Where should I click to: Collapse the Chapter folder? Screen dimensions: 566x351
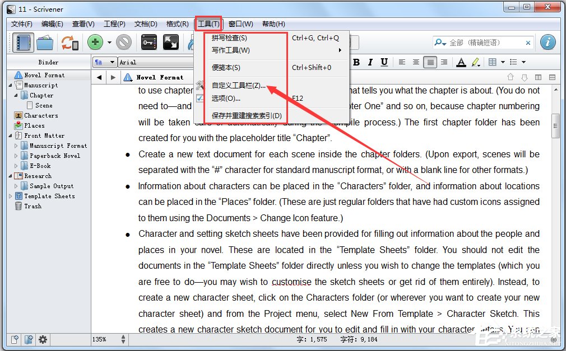[16, 95]
